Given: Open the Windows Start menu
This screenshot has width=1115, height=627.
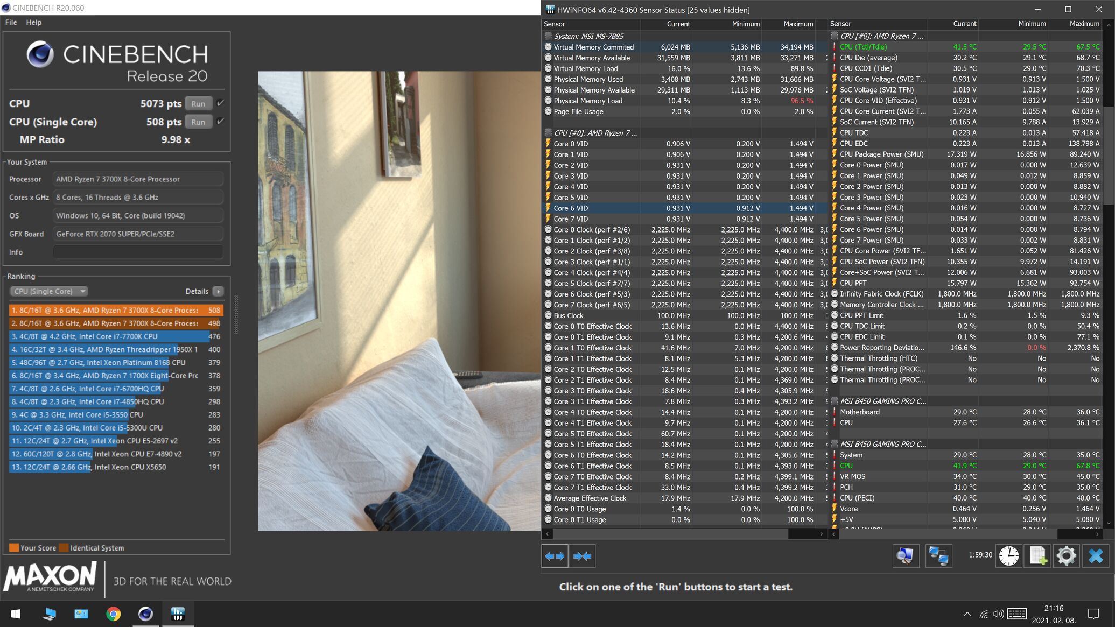Looking at the screenshot, I should 16,614.
